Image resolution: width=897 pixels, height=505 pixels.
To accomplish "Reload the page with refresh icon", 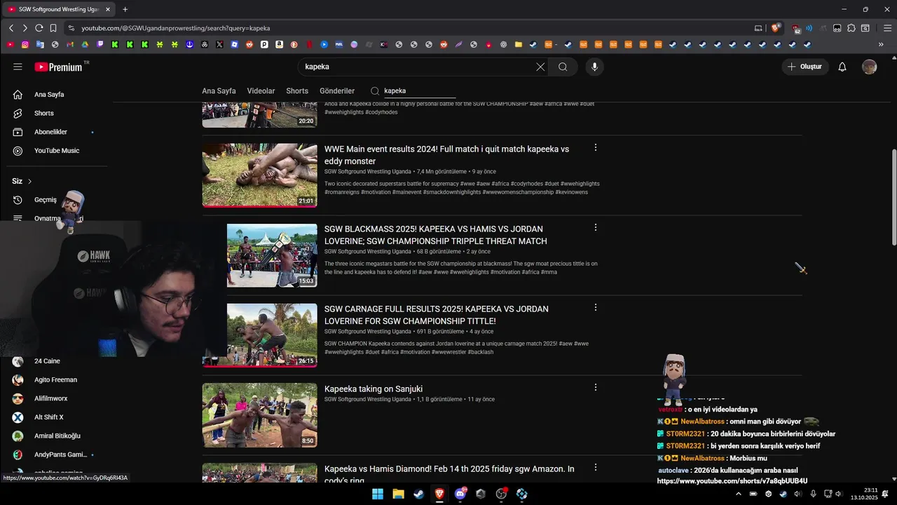I will point(39,28).
